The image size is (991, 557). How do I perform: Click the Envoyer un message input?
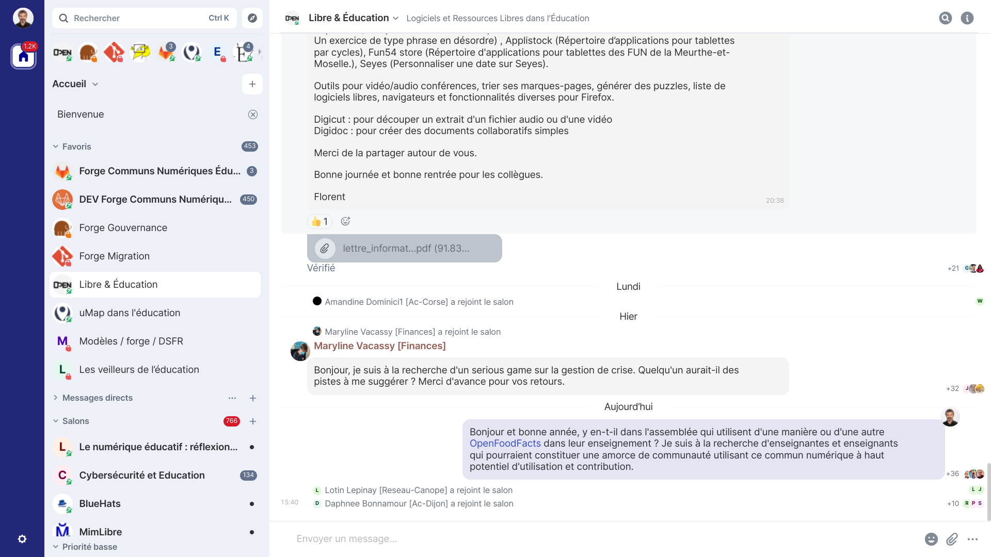point(604,539)
